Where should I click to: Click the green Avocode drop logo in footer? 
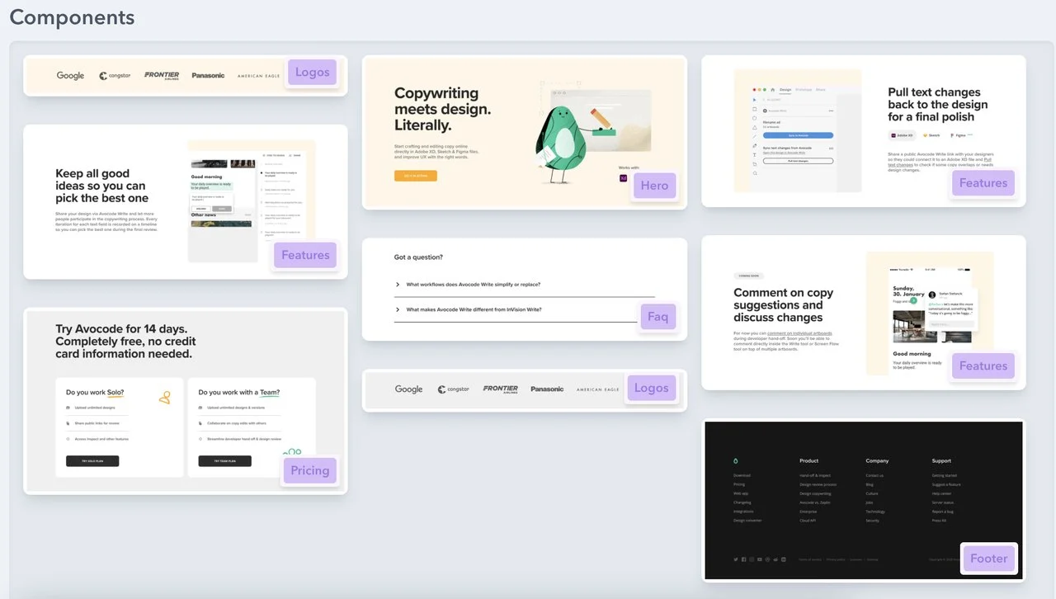736,460
